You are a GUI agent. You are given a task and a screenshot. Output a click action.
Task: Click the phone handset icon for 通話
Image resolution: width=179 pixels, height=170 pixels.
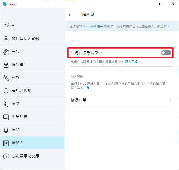(6, 104)
